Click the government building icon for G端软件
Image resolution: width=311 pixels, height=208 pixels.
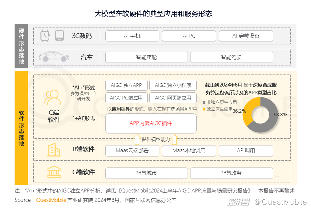54,172
